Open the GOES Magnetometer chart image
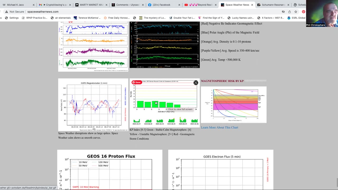Screen dimensions: 338x190 click(x=93, y=105)
